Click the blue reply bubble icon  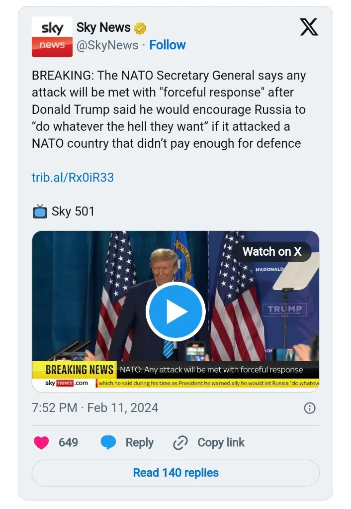pos(108,442)
